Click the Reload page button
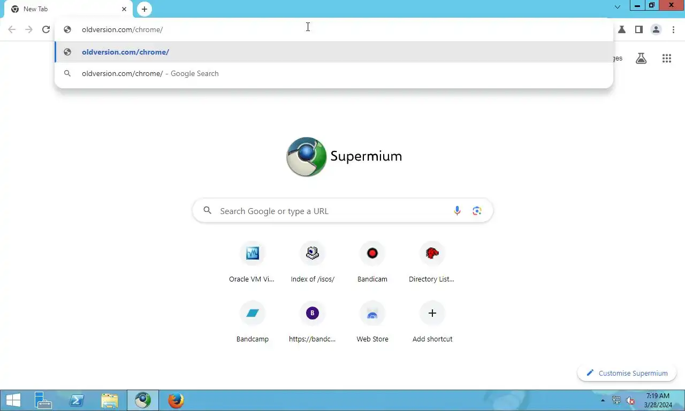The width and height of the screenshot is (685, 411). point(46,29)
